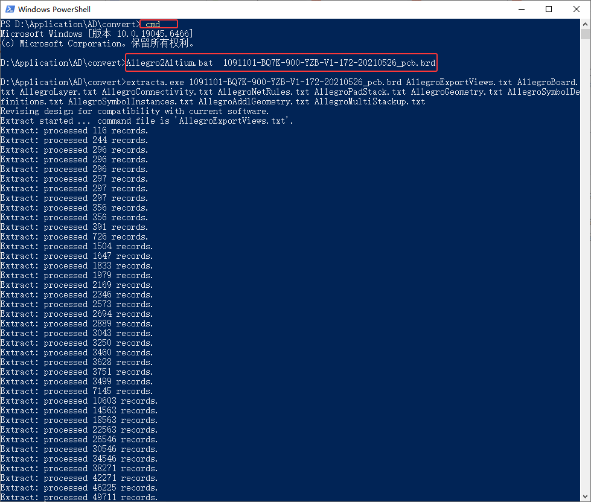Click the 'processed 726 records' line
The image size is (591, 502).
click(x=74, y=237)
